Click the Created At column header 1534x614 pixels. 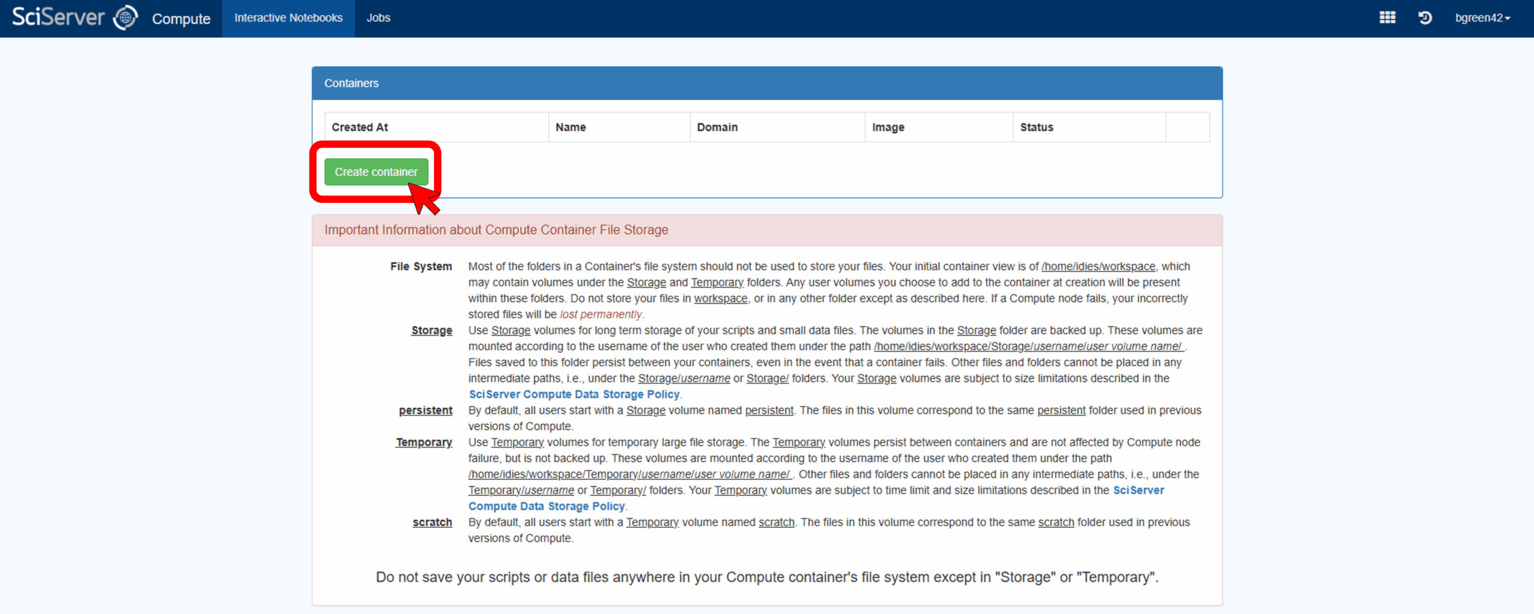(x=360, y=127)
